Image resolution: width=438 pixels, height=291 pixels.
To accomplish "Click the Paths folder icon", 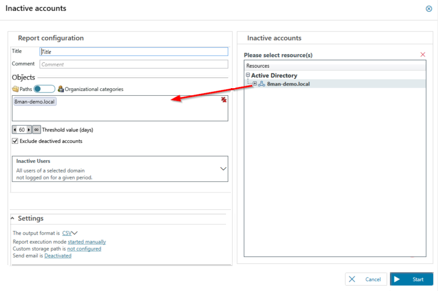I will tap(15, 89).
